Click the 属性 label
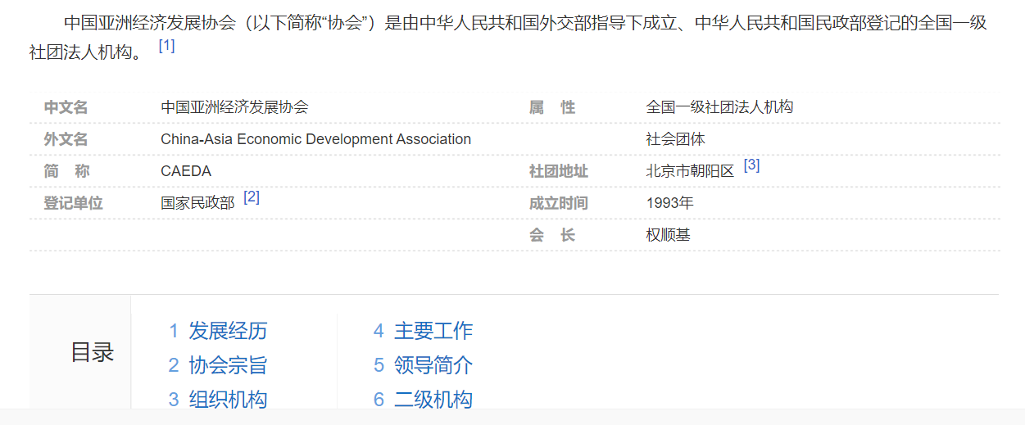The height and width of the screenshot is (425, 1025). tap(552, 107)
